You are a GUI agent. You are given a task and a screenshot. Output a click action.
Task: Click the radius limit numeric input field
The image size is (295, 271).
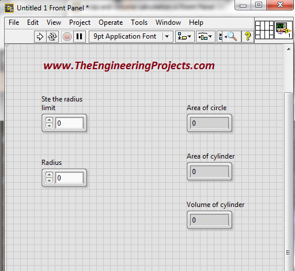69,123
